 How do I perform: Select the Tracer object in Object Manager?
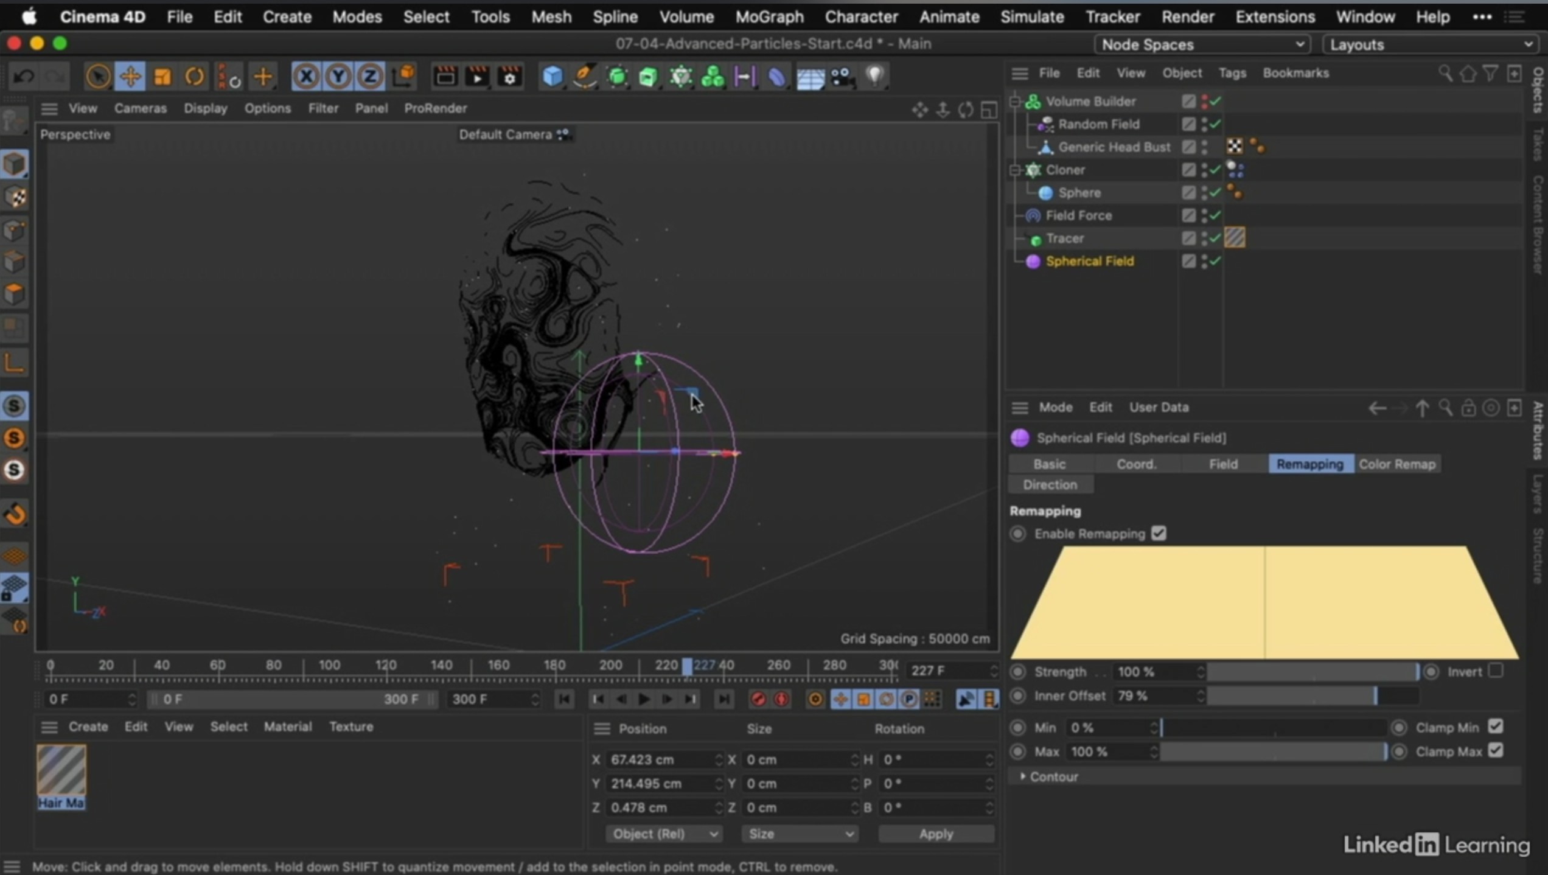1064,238
